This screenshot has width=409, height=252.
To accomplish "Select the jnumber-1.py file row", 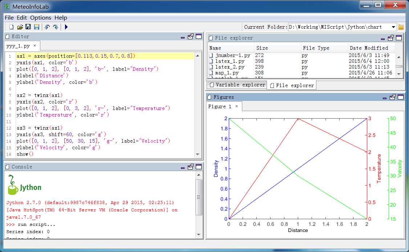I will (x=301, y=55).
